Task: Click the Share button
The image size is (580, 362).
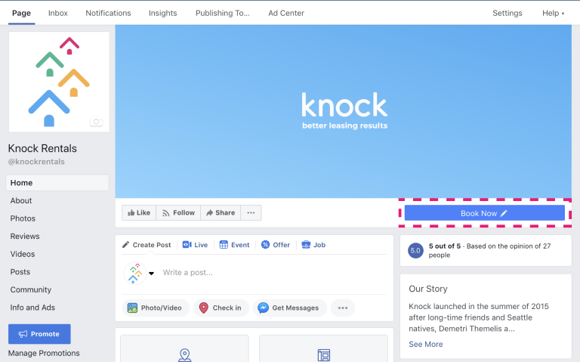Action: point(221,213)
